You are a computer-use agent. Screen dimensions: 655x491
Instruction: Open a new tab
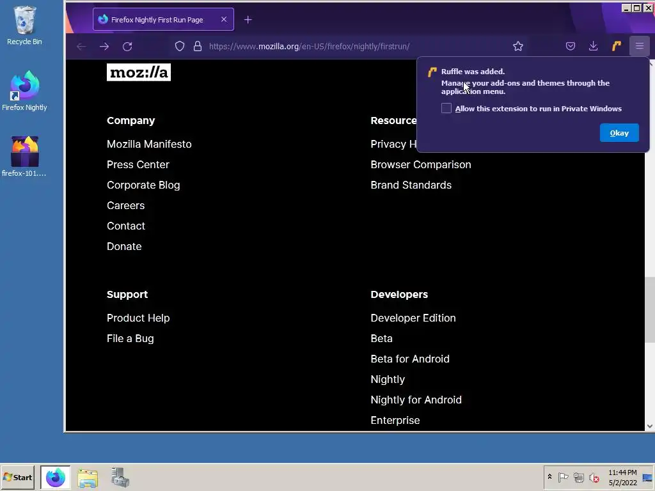[248, 20]
